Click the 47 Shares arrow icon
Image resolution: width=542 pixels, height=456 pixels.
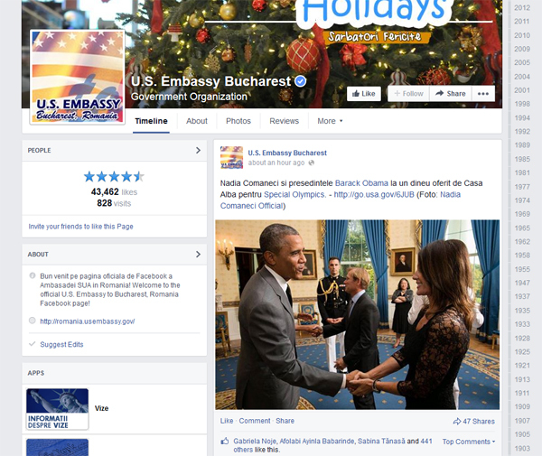[x=457, y=421]
